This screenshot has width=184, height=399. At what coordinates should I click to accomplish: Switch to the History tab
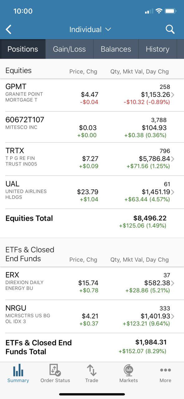[x=158, y=49]
